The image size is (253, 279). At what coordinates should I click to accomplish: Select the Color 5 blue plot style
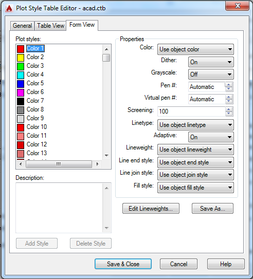tap(35, 83)
